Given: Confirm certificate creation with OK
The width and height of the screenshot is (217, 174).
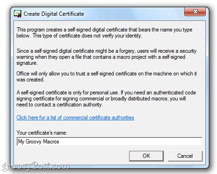Looking at the screenshot, I should coord(146,156).
